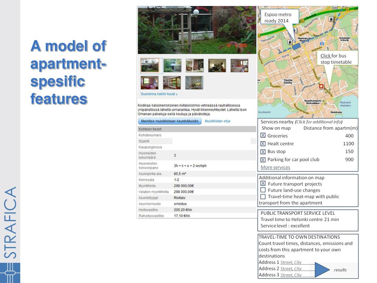Open the More services link

tap(275, 167)
